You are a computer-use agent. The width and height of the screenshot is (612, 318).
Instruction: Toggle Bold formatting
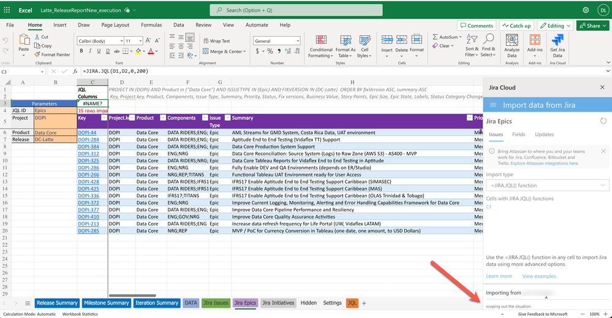(x=81, y=51)
